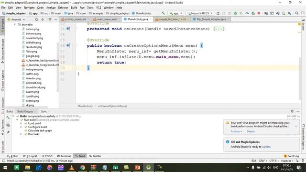Click Details link in antivirus notification
The width and height of the screenshot is (306, 172).
tap(251, 131)
